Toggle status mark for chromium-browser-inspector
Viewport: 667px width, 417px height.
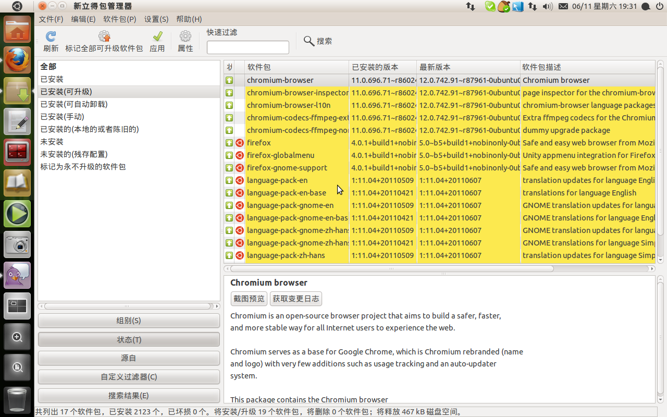(229, 93)
